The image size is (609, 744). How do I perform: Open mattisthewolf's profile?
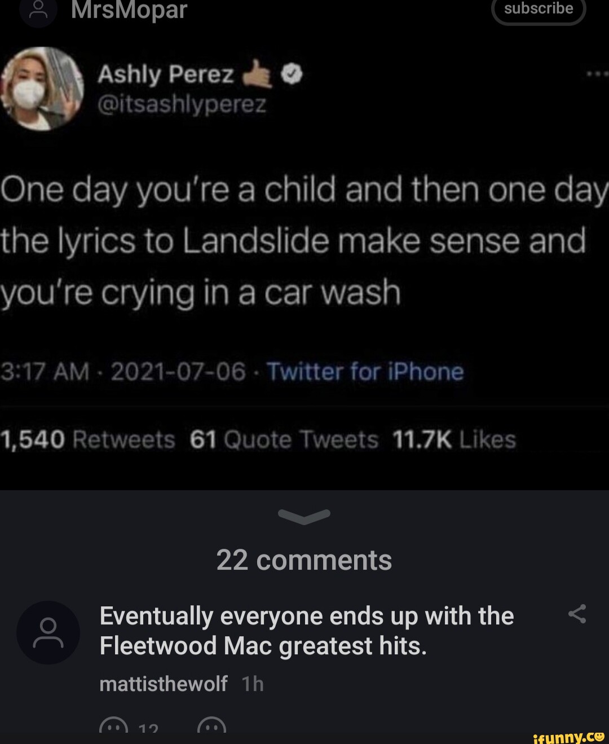pyautogui.click(x=164, y=684)
